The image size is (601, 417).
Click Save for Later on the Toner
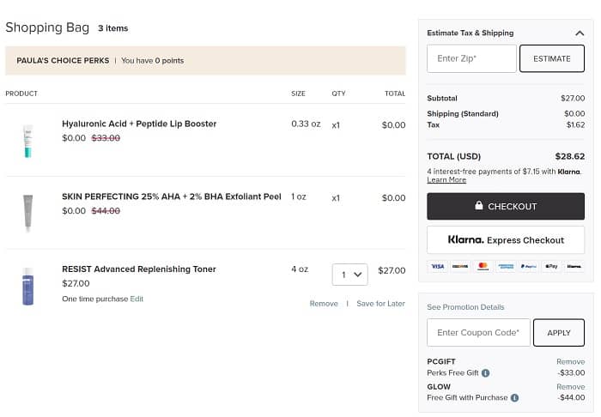coord(380,304)
